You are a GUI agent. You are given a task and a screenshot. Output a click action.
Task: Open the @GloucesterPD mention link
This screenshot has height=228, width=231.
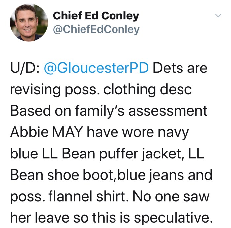[x=96, y=68]
